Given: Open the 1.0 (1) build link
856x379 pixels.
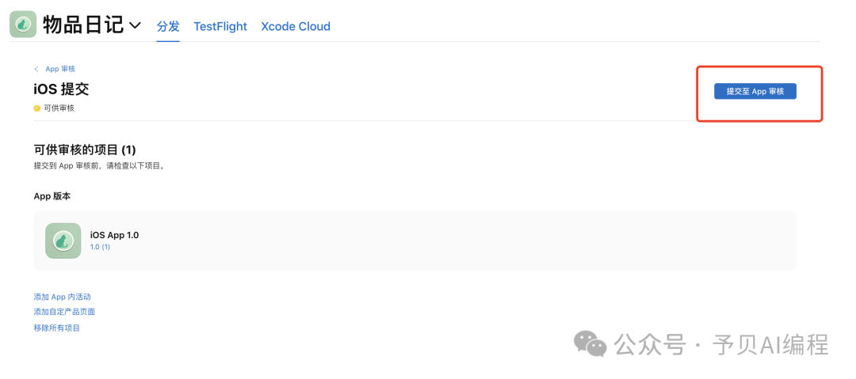Looking at the screenshot, I should pyautogui.click(x=100, y=247).
